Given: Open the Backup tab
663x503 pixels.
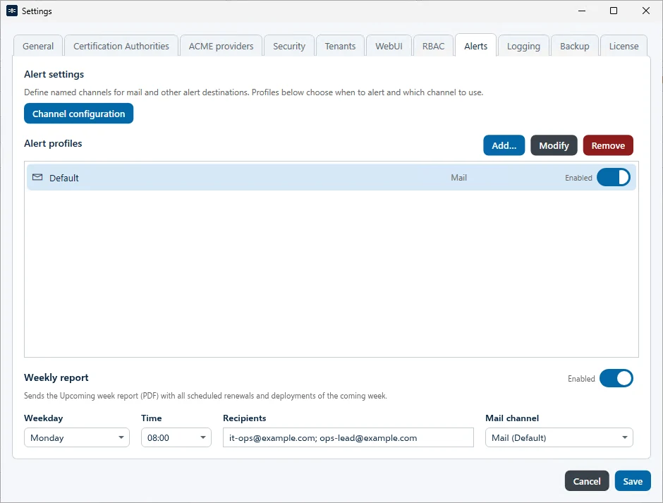Looking at the screenshot, I should click(x=575, y=46).
